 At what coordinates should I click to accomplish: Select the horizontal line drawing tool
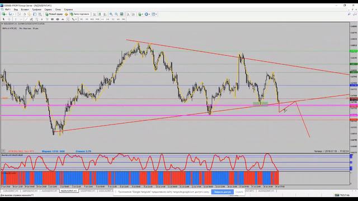[21, 19]
